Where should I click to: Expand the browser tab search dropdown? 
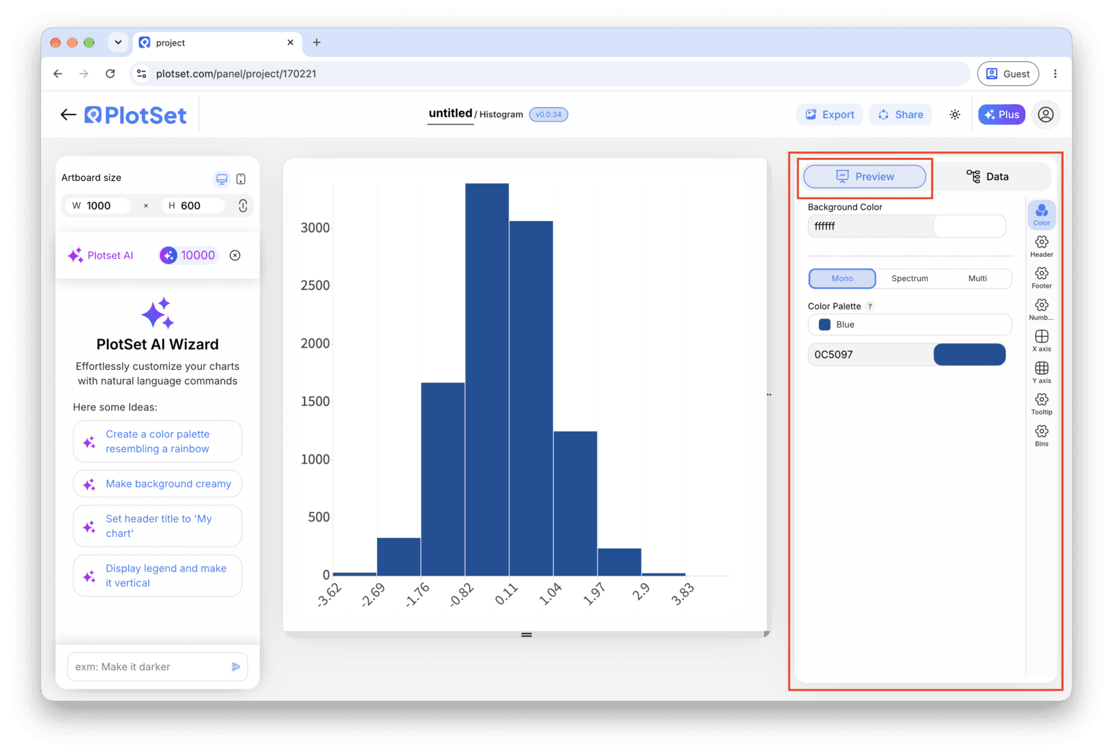point(118,42)
